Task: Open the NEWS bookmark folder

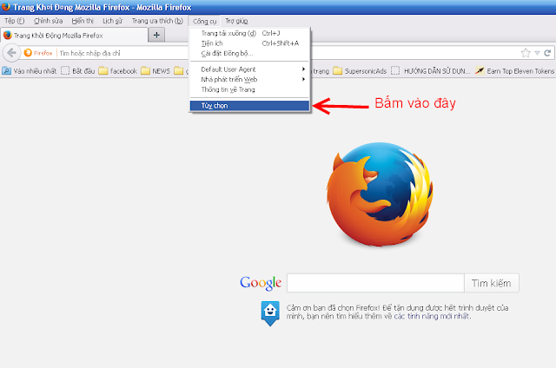Action: (156, 71)
